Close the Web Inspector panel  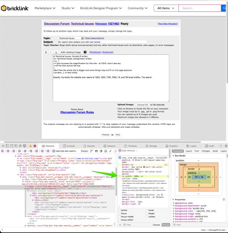pyautogui.click(x=4, y=146)
